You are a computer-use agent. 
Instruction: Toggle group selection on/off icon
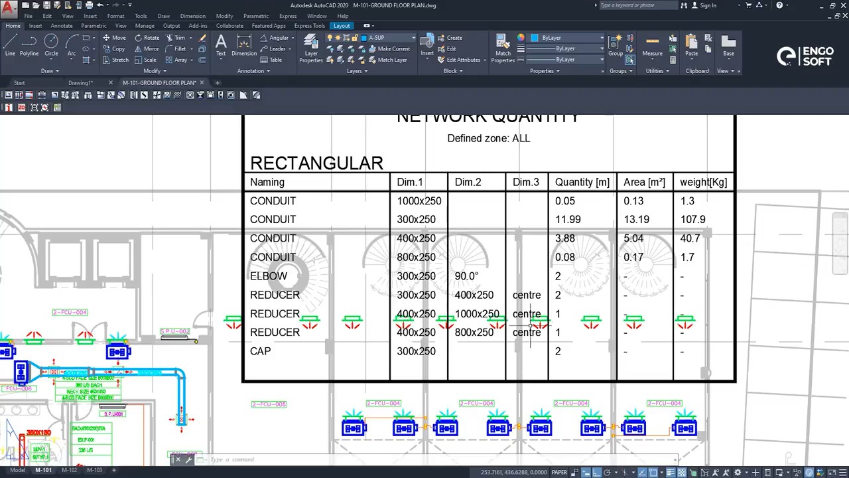coord(629,60)
